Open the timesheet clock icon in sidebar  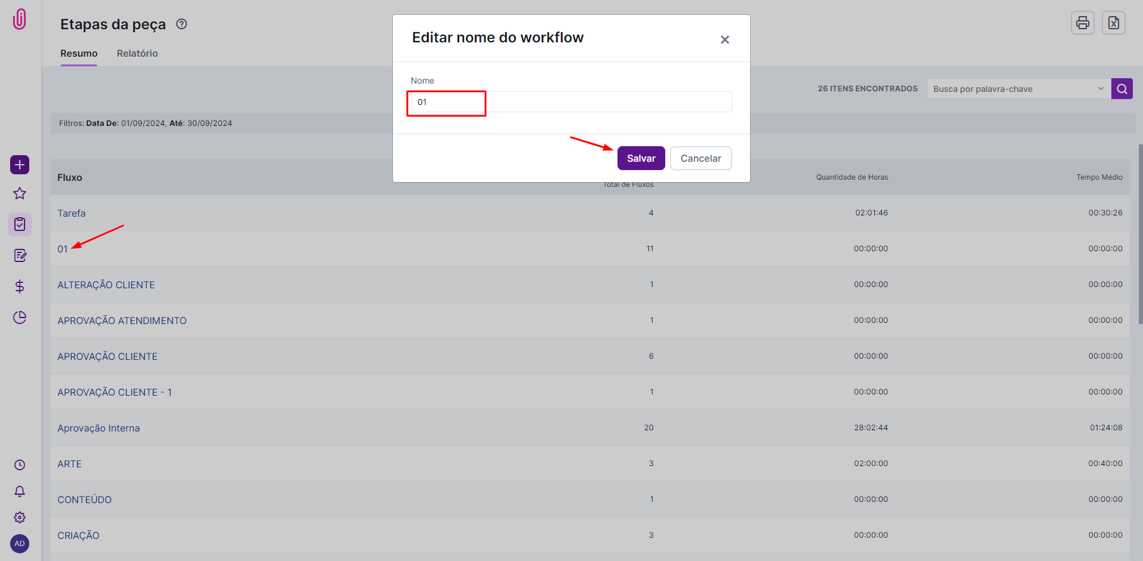(x=20, y=465)
